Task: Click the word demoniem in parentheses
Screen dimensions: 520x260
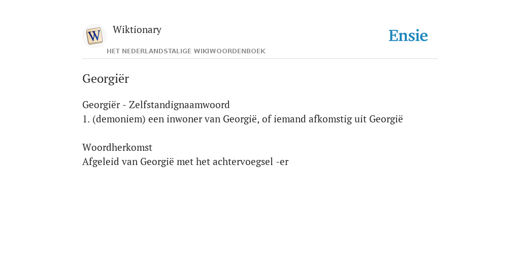Action: point(119,119)
